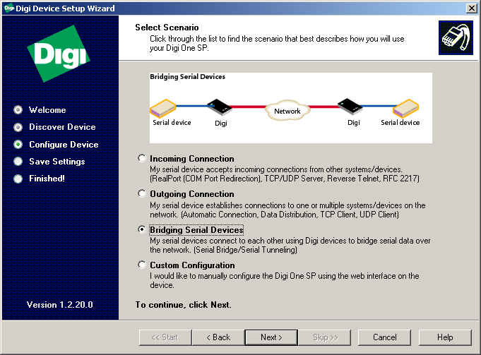Select Bridging Serial Devices radio button

point(143,230)
